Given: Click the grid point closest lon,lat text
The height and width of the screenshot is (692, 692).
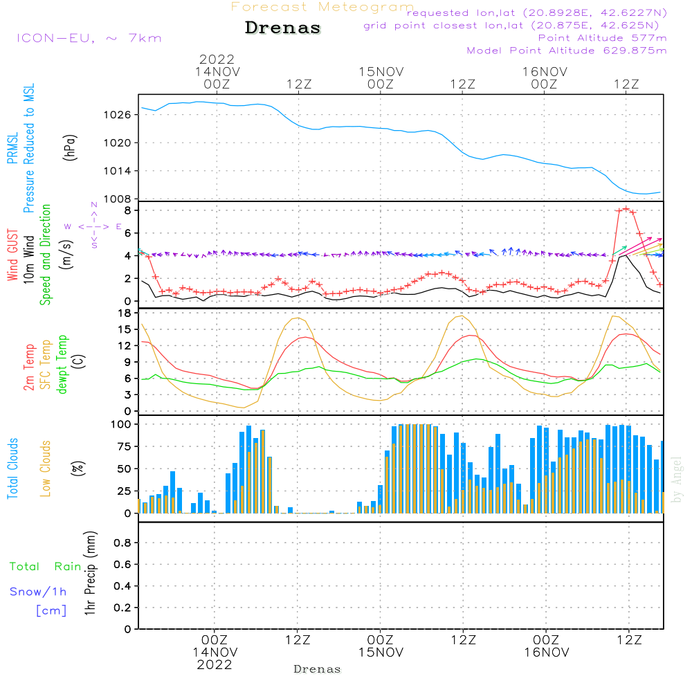Looking at the screenshot, I should 511,26.
